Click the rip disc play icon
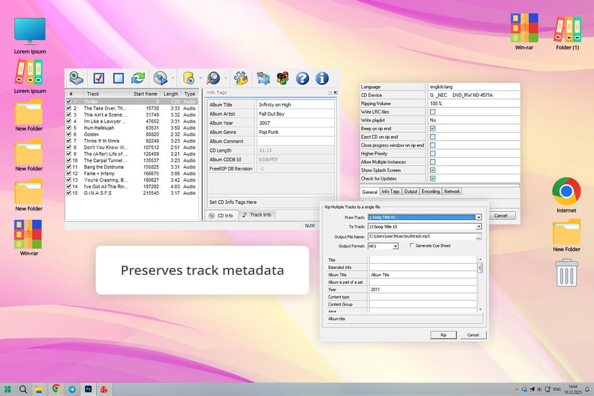Screen dimensions: 594x396 [x=161, y=78]
